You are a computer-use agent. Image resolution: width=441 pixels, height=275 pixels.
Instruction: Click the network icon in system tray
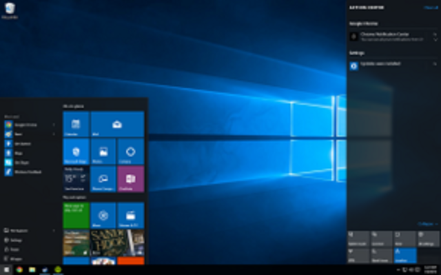pos(405,270)
